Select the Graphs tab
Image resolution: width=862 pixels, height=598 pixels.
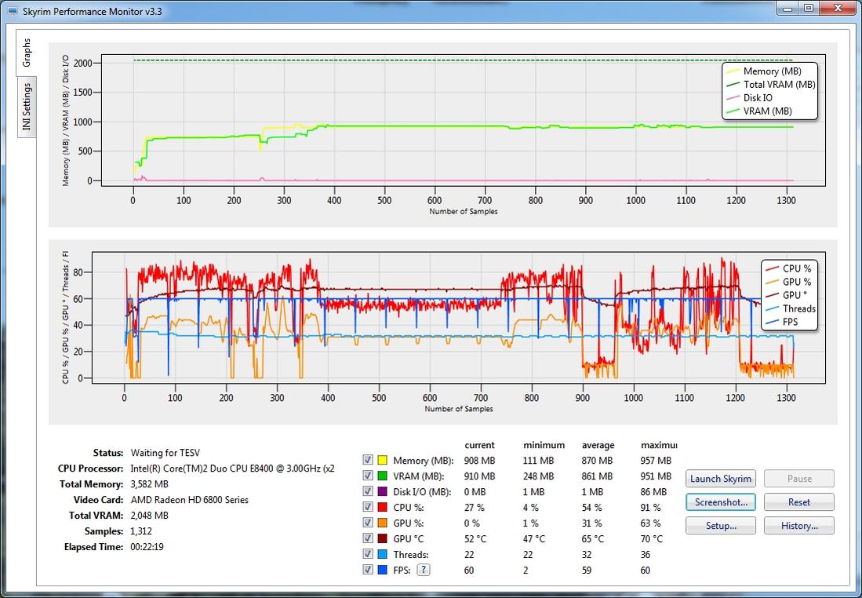pyautogui.click(x=26, y=52)
